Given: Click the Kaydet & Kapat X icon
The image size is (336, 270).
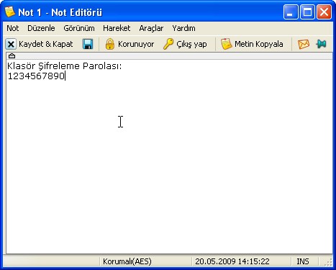Looking at the screenshot, I should click(x=11, y=44).
